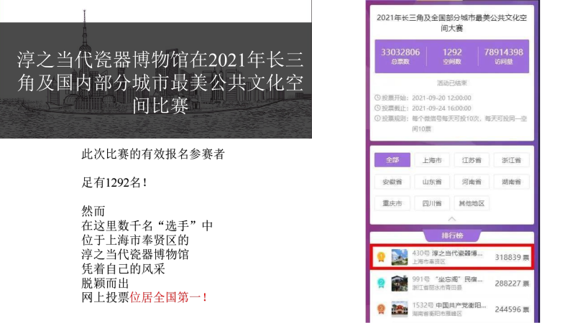Open thumbnail of "坐忘阁" 民宿 entry

pyautogui.click(x=400, y=284)
